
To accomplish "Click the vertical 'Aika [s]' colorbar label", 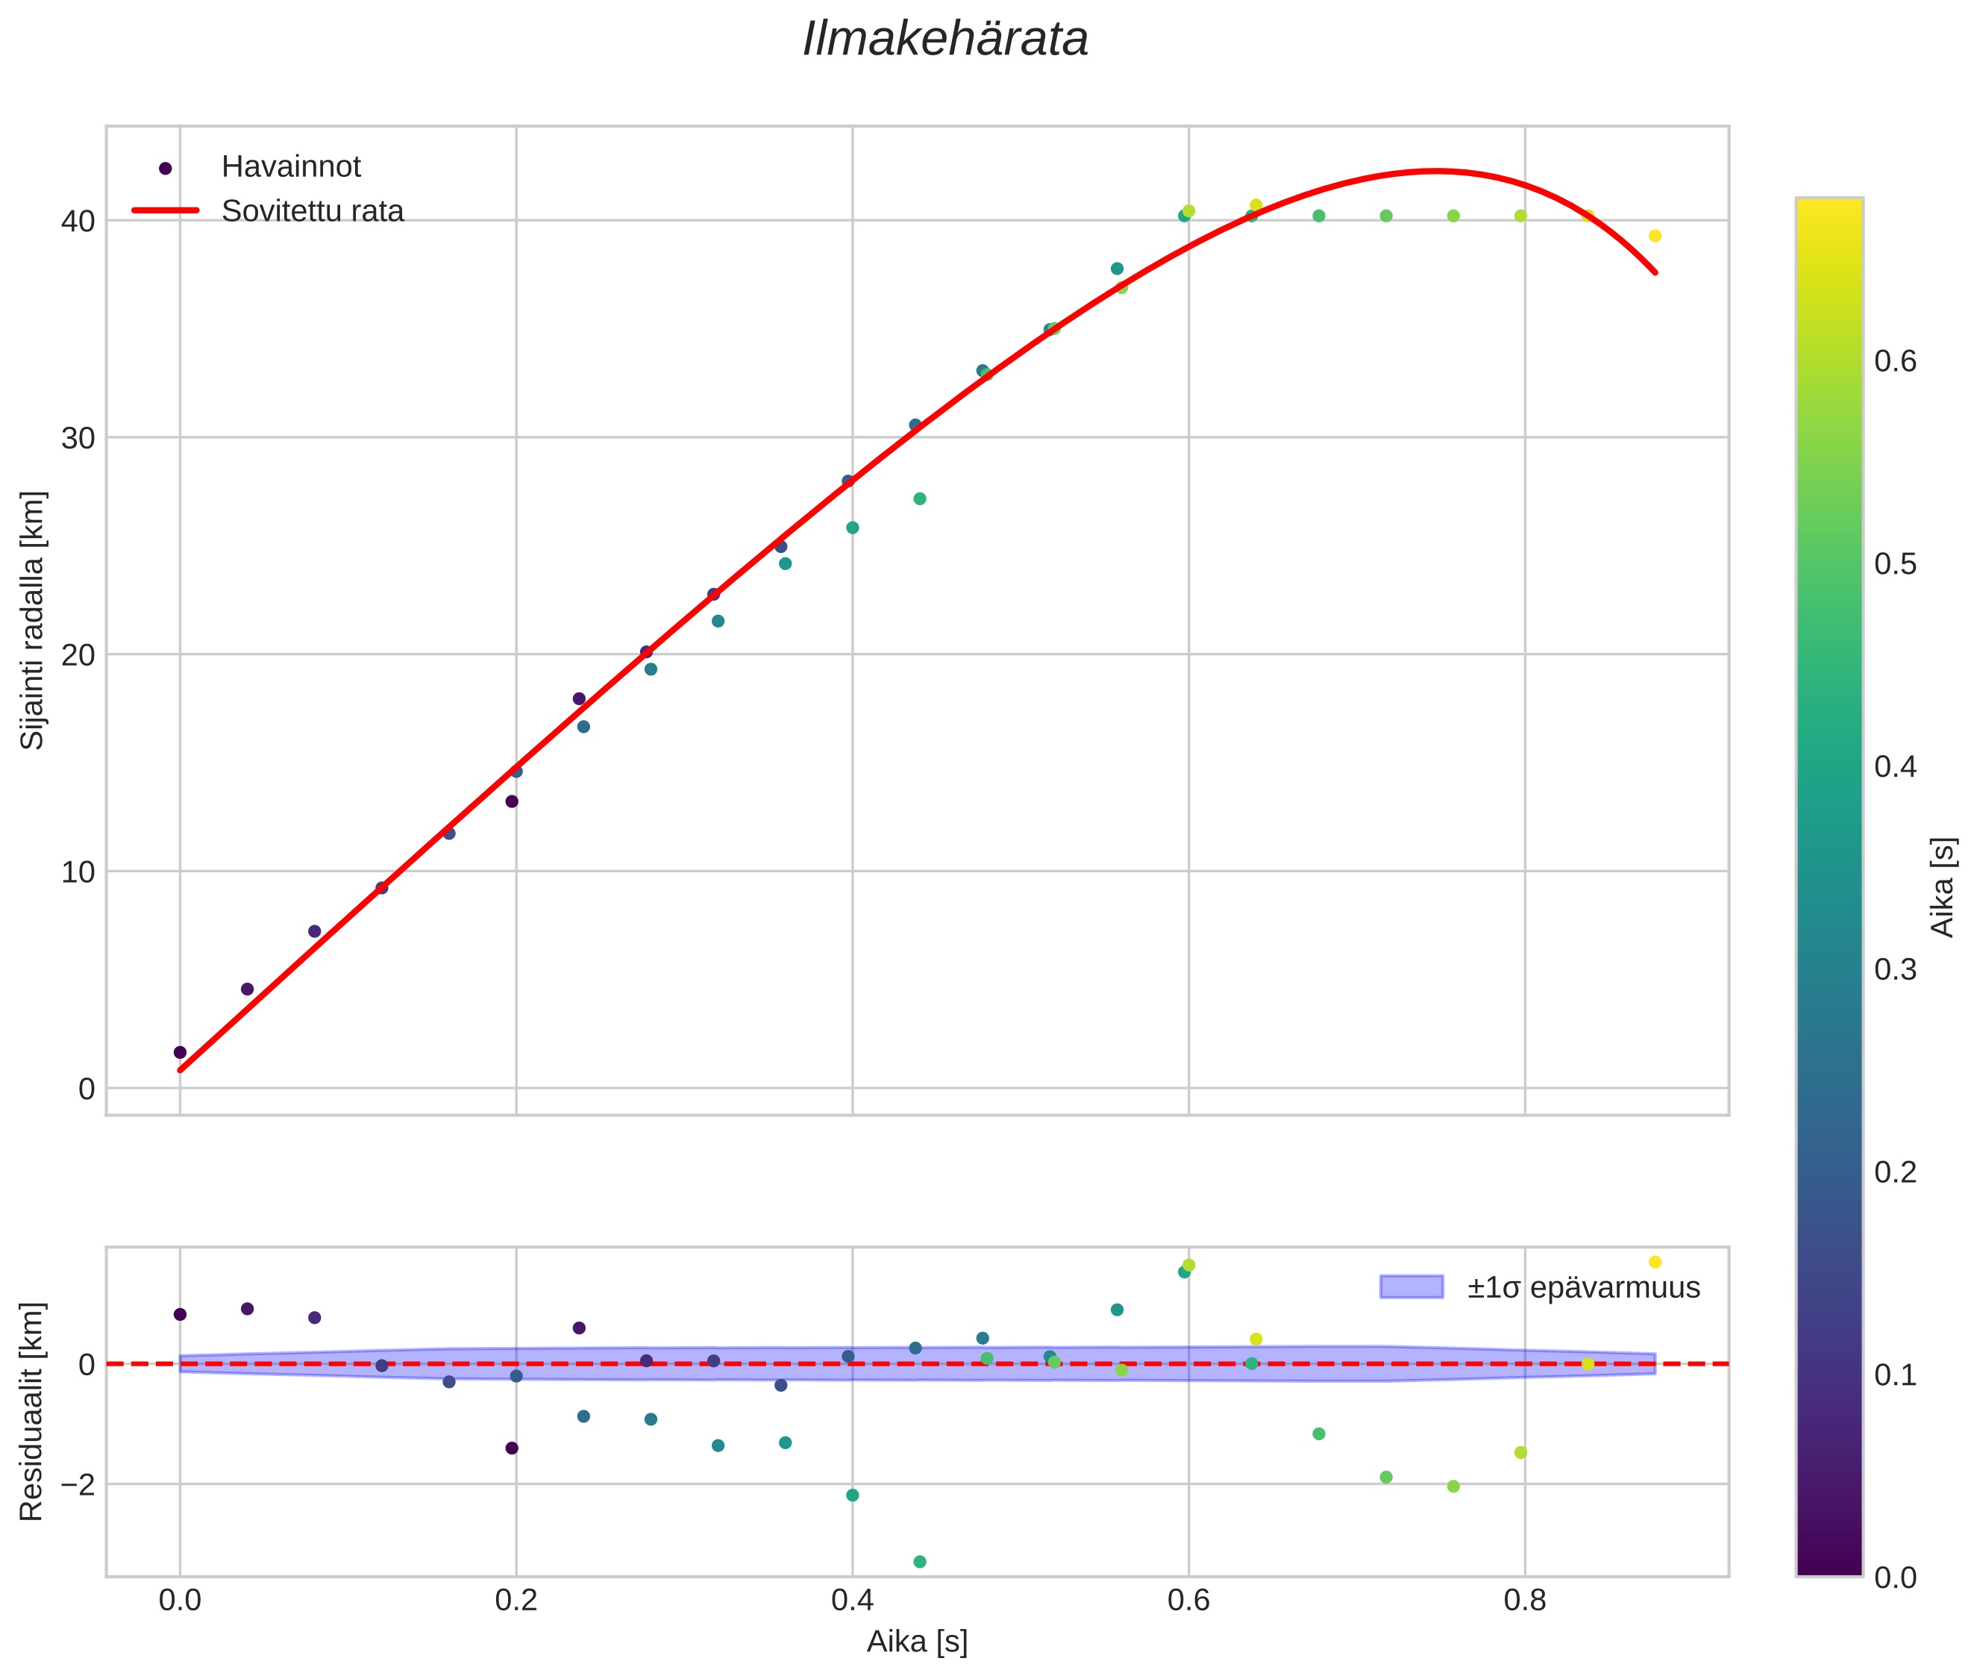I will [x=1943, y=887].
